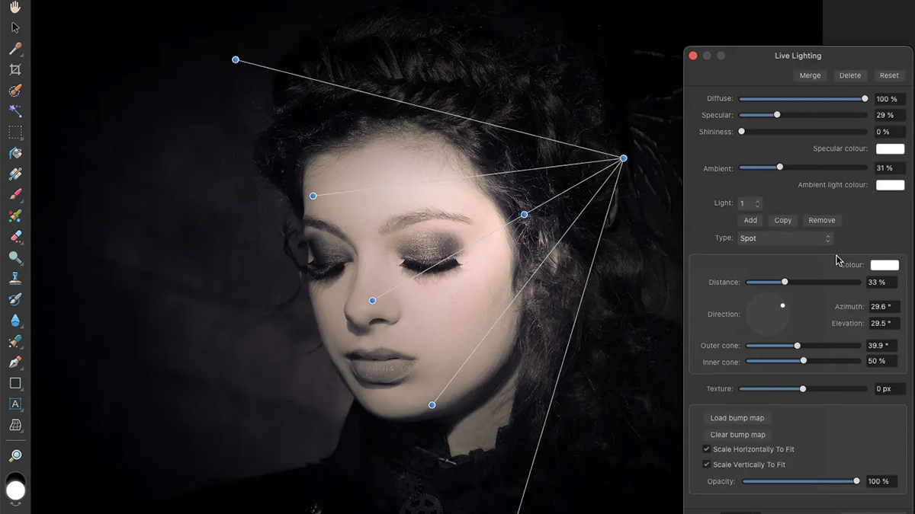Activate the Colour Picker tool

click(14, 47)
